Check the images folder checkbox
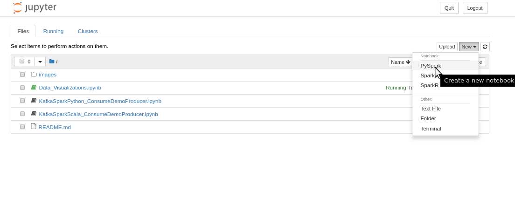This screenshot has width=515, height=199. pos(22,75)
